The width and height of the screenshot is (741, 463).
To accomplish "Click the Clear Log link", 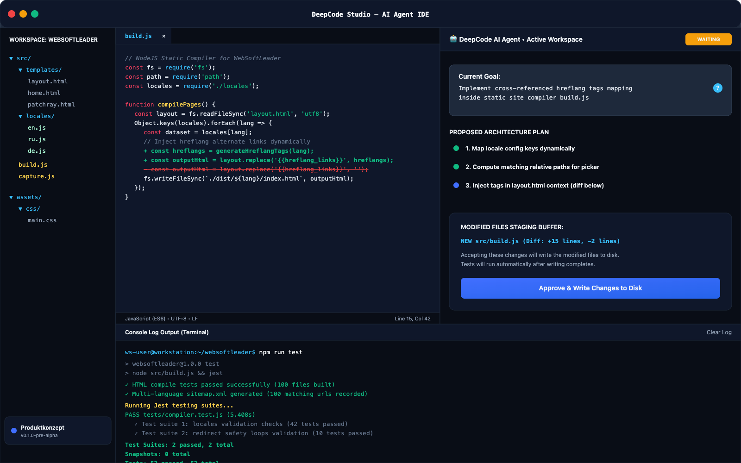I will tap(719, 332).
